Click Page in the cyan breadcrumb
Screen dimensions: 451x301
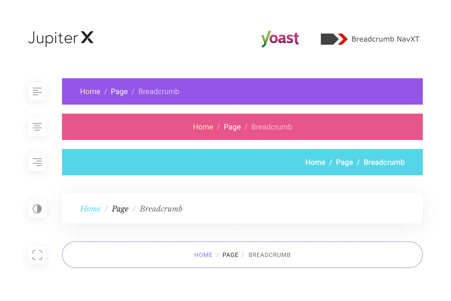[344, 162]
